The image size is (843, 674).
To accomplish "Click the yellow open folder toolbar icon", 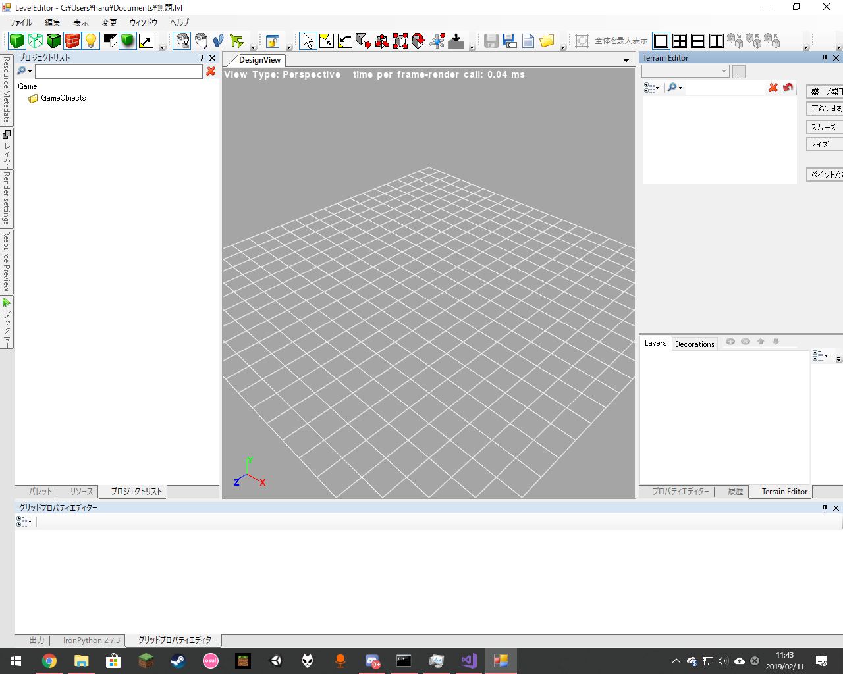I will click(x=547, y=41).
